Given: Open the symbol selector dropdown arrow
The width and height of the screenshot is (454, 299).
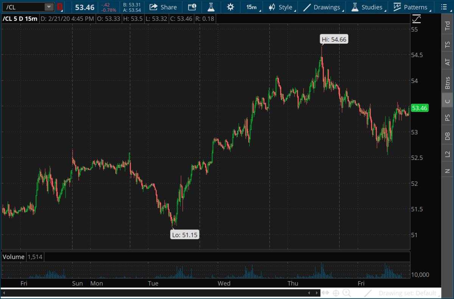Looking at the screenshot, I should [49, 7].
